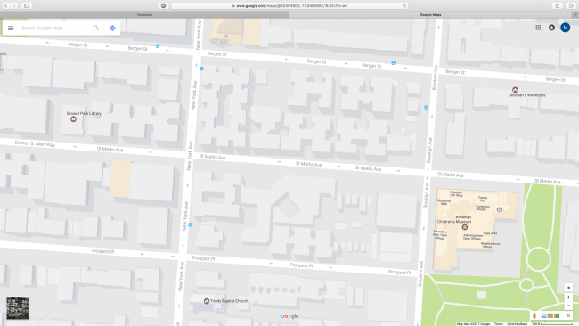The image size is (579, 326).
Task: Expand the imagery strip chevron
Action: pos(568,315)
